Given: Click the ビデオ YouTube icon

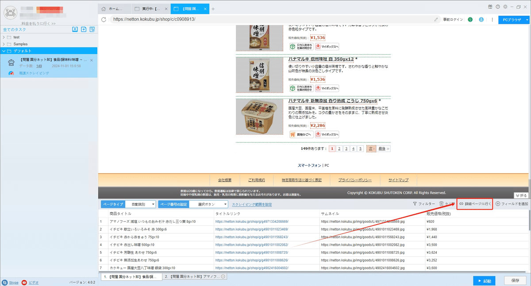Looking at the screenshot, I should tap(24, 282).
